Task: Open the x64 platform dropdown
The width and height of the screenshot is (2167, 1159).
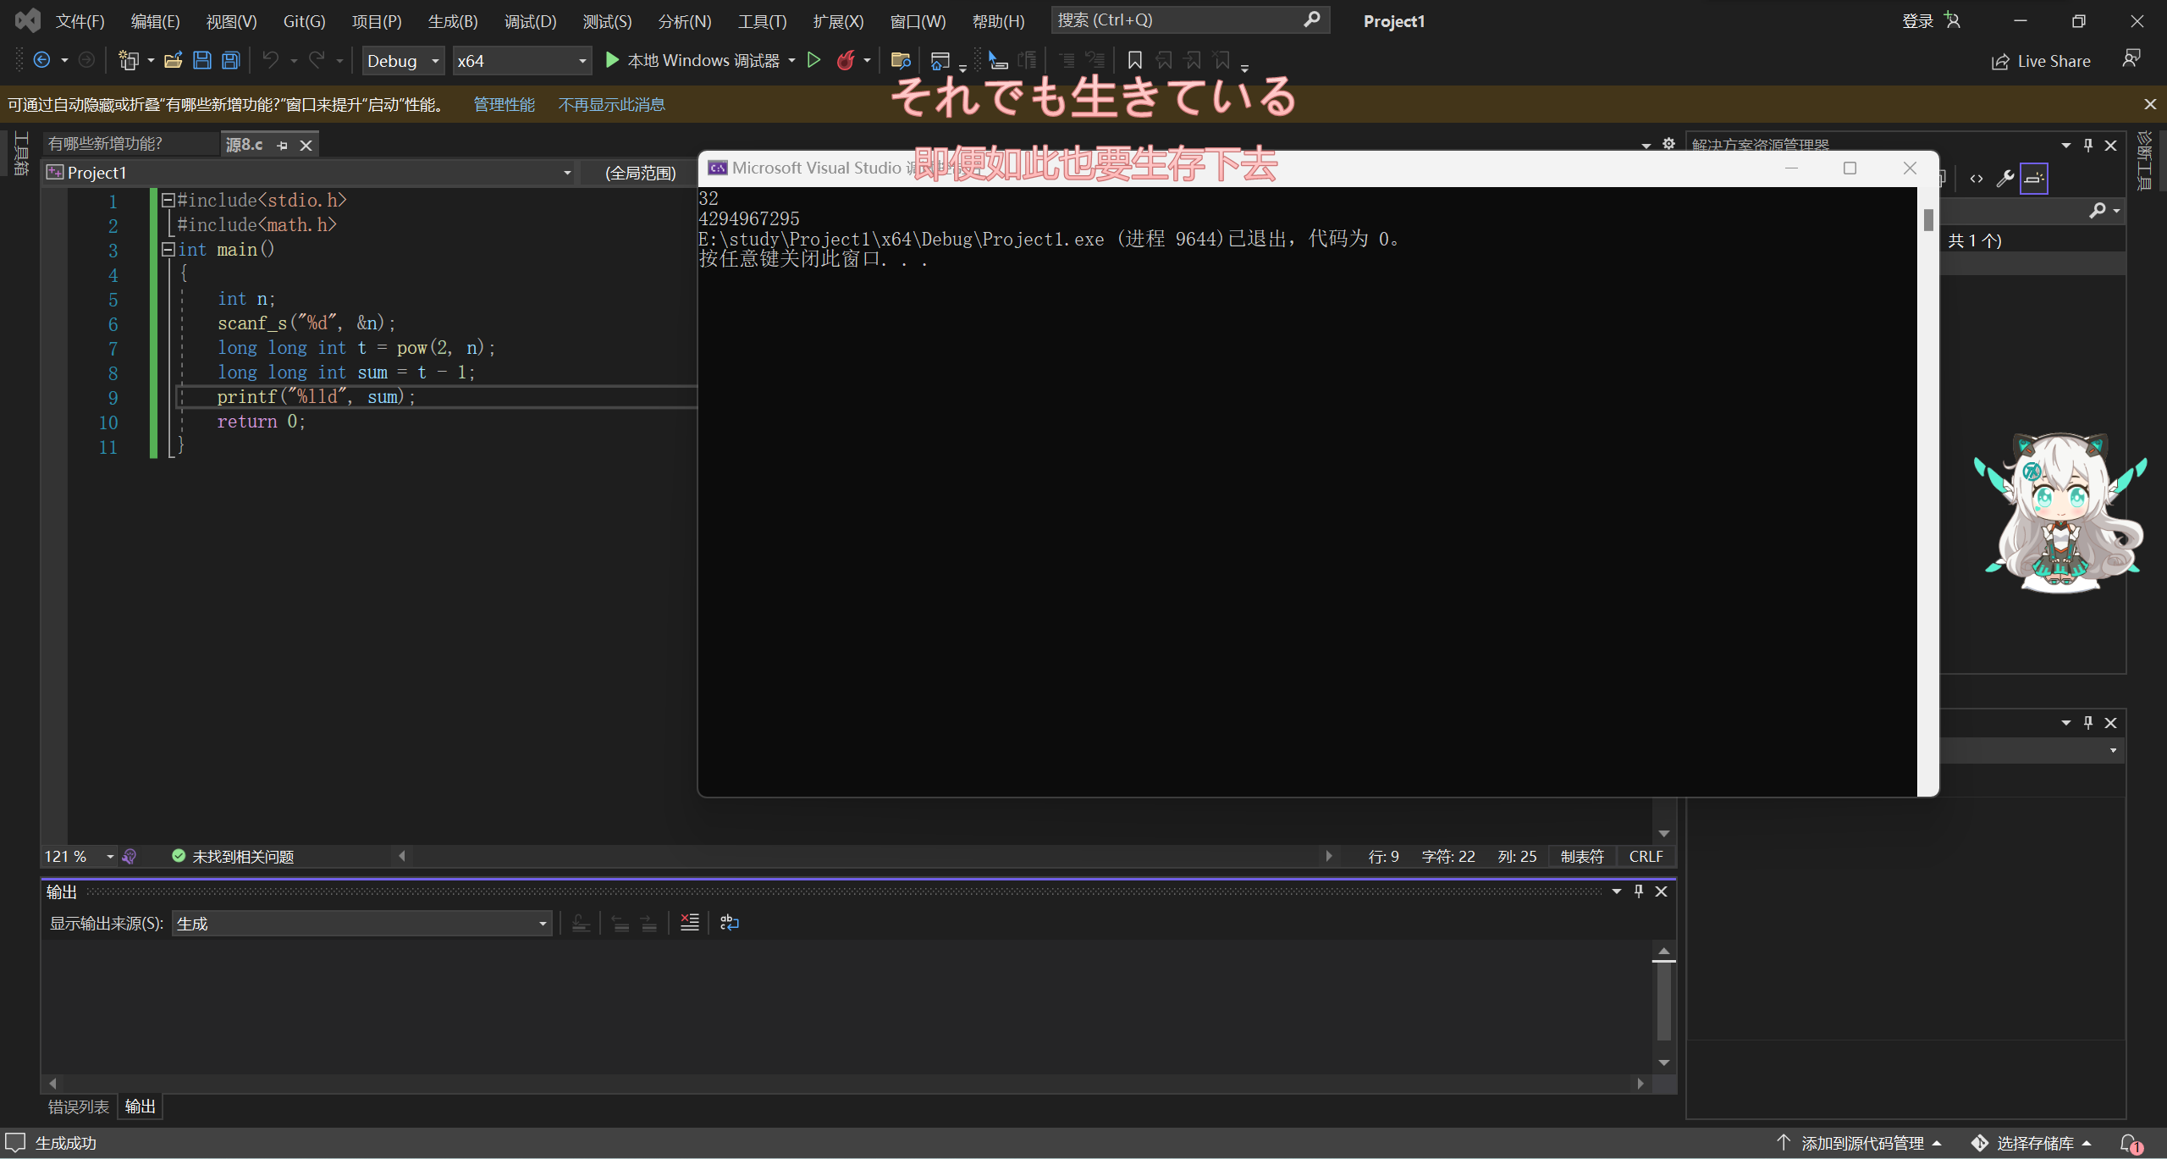Action: (x=582, y=61)
